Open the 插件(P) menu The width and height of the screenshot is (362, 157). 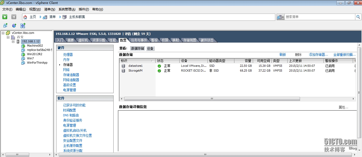click(84, 9)
